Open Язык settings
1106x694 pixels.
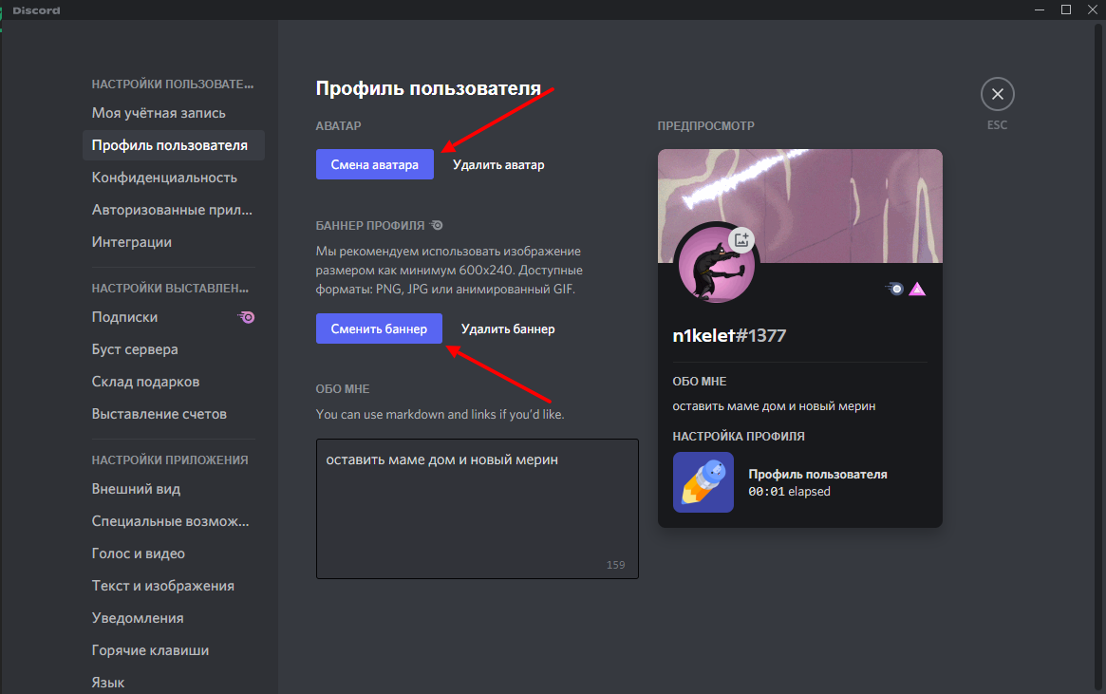(x=174, y=682)
